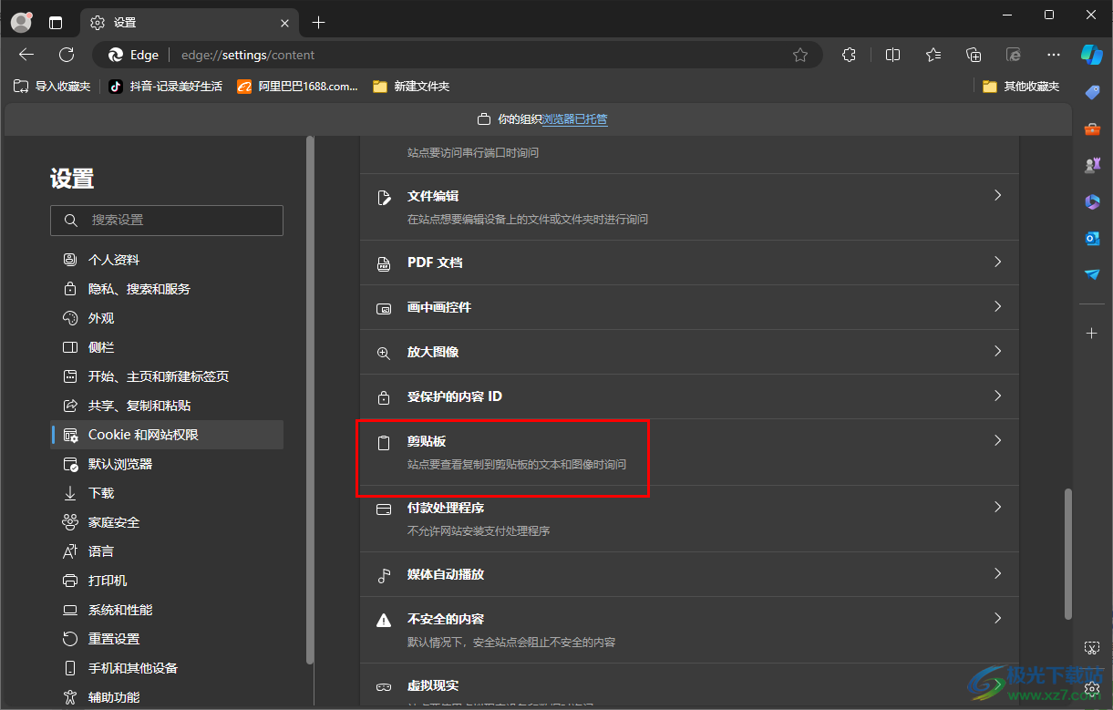Click the PDF 文档 document icon
1113x710 pixels.
[x=385, y=263]
